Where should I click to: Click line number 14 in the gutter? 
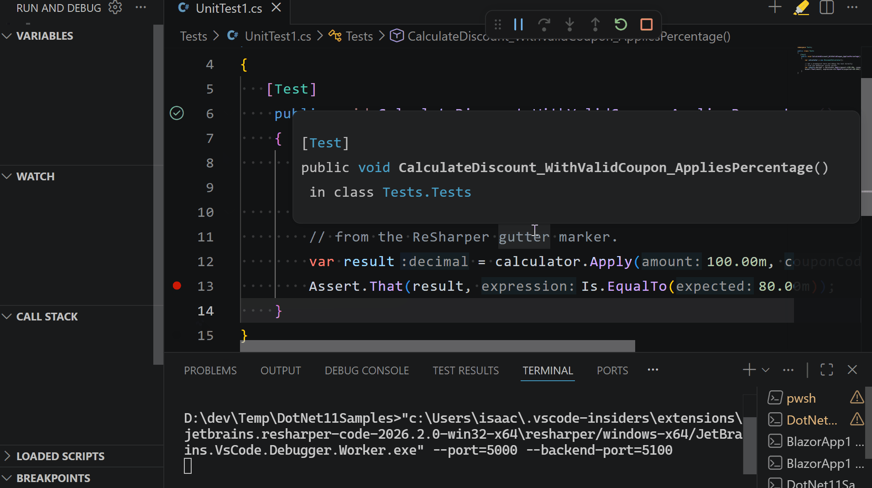tap(205, 311)
